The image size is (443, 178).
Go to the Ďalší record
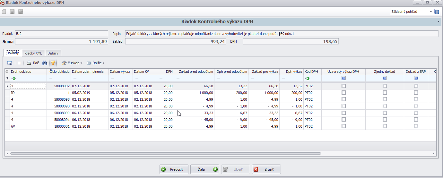click(204, 169)
